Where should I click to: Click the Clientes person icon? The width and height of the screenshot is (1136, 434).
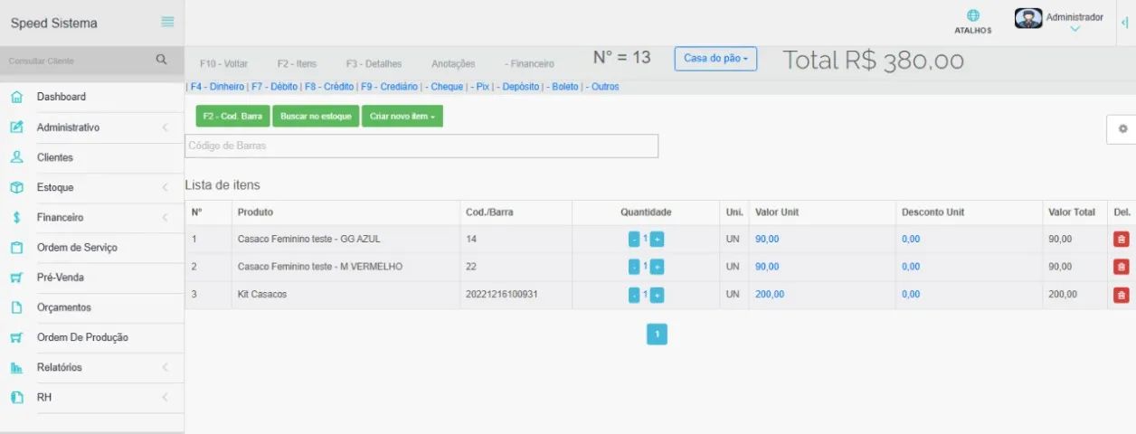[x=16, y=157]
